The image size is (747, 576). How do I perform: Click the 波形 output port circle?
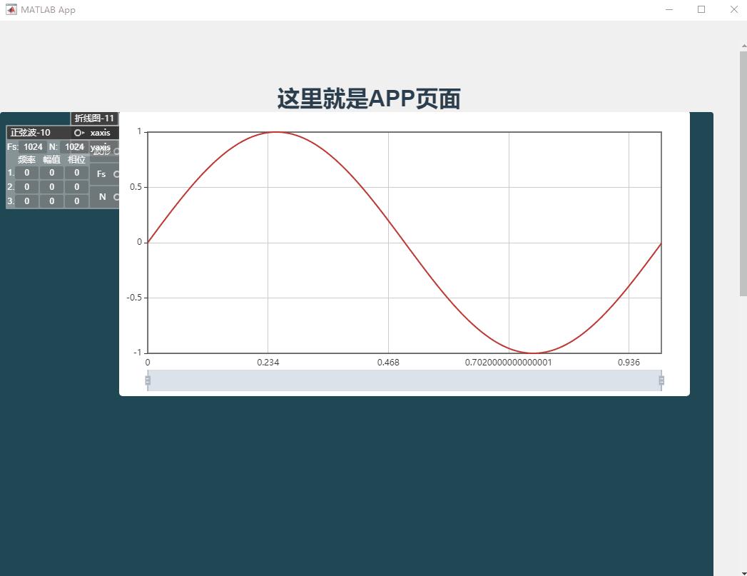point(116,152)
